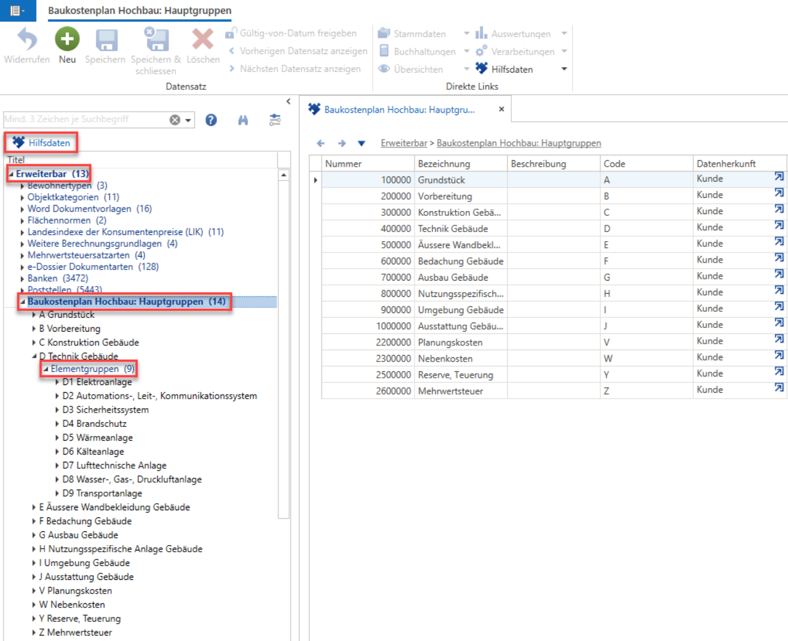Viewport: 788px width, 641px height.
Task: Click the Hilfsdaten direct link in ribbon
Action: (x=504, y=69)
